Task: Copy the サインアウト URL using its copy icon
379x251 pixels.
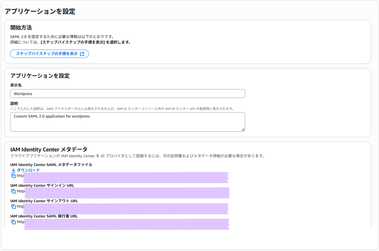Action: (x=14, y=207)
